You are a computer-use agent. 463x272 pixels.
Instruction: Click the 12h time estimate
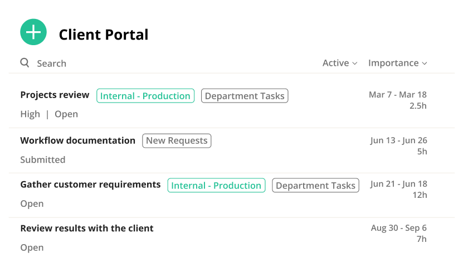[x=420, y=195]
